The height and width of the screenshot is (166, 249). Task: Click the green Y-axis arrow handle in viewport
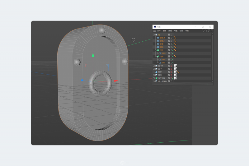pos(93,54)
